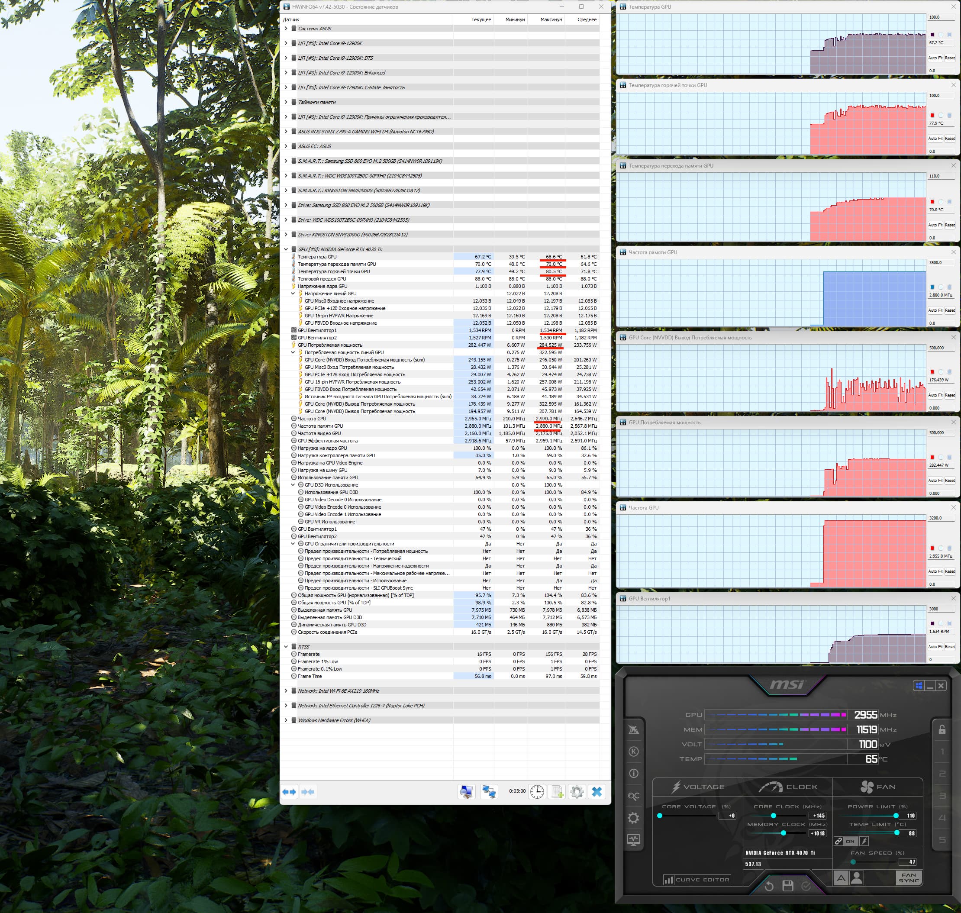Select Afterburner profile slot 1
The height and width of the screenshot is (913, 961).
point(942,752)
